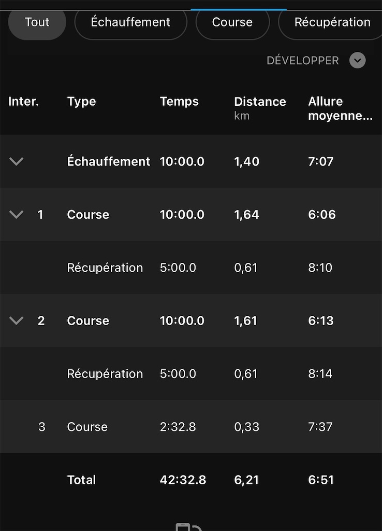Open the Course interval 3 row
This screenshot has height=531, width=382.
191,427
